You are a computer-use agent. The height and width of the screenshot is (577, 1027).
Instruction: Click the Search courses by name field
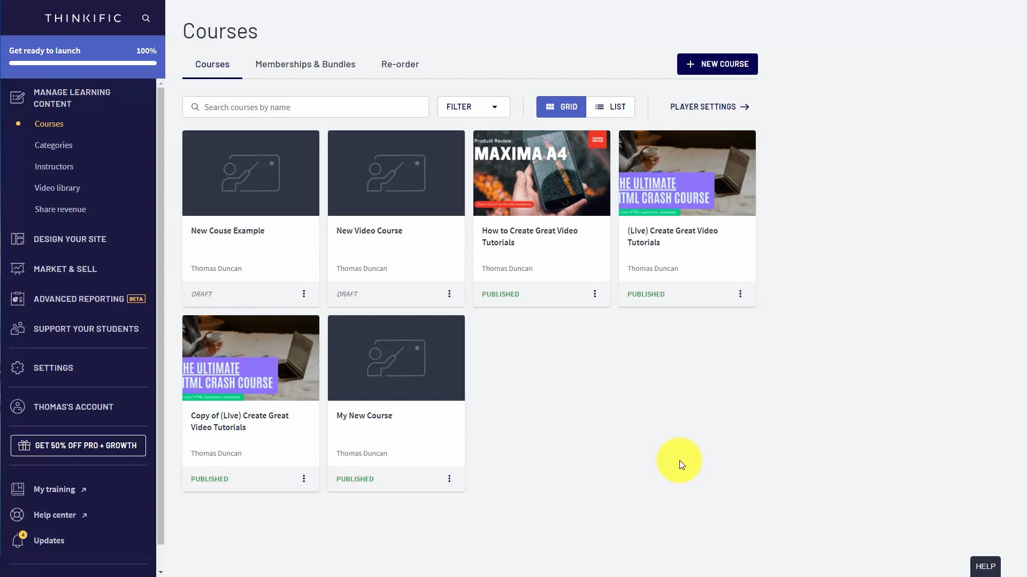point(305,107)
